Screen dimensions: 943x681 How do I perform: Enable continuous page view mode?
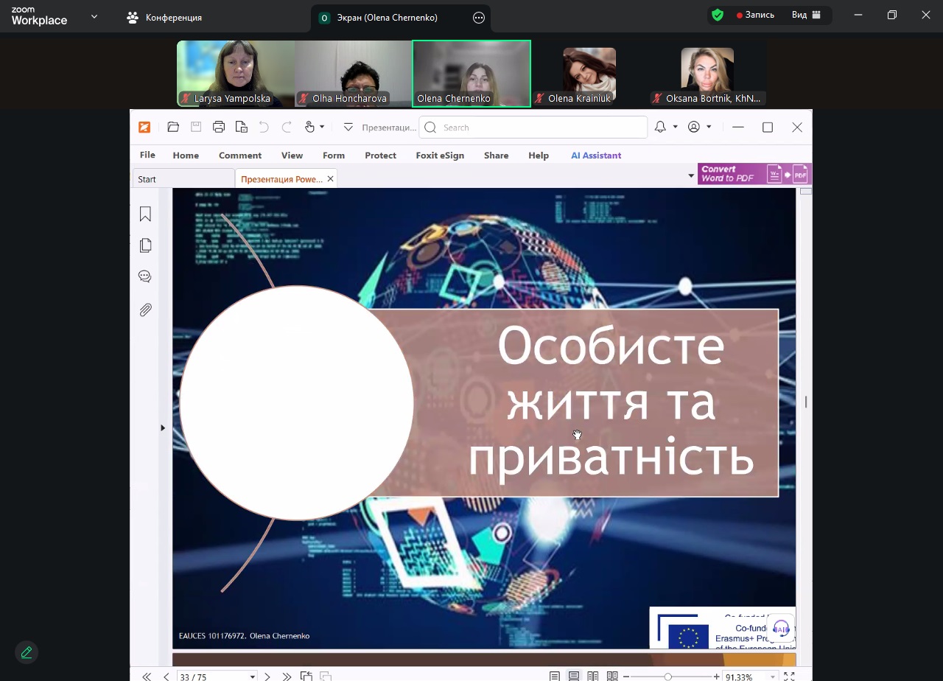coord(573,677)
